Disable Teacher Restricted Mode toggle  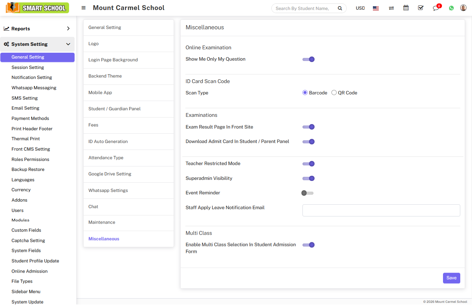[308, 164]
